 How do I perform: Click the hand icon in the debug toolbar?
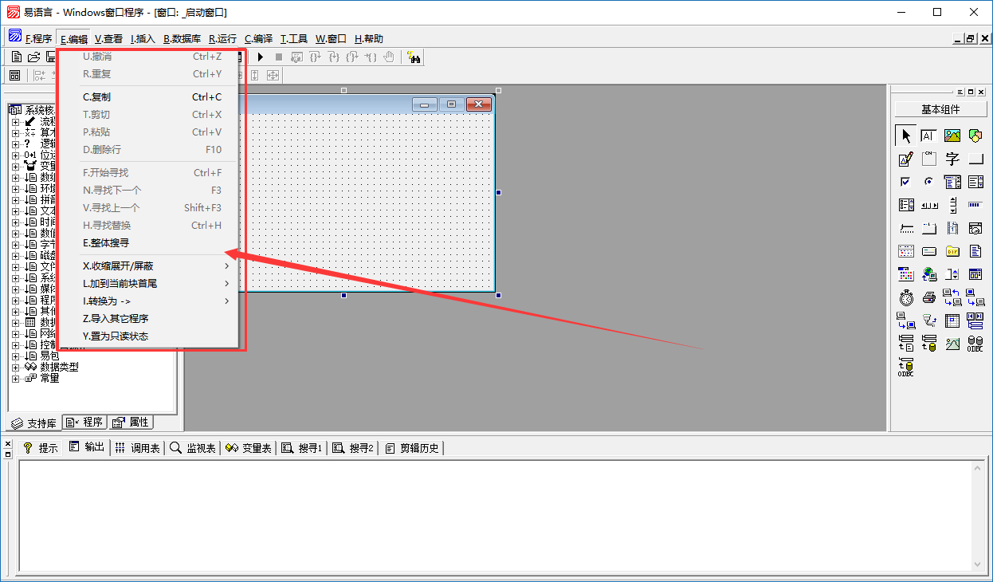click(389, 57)
